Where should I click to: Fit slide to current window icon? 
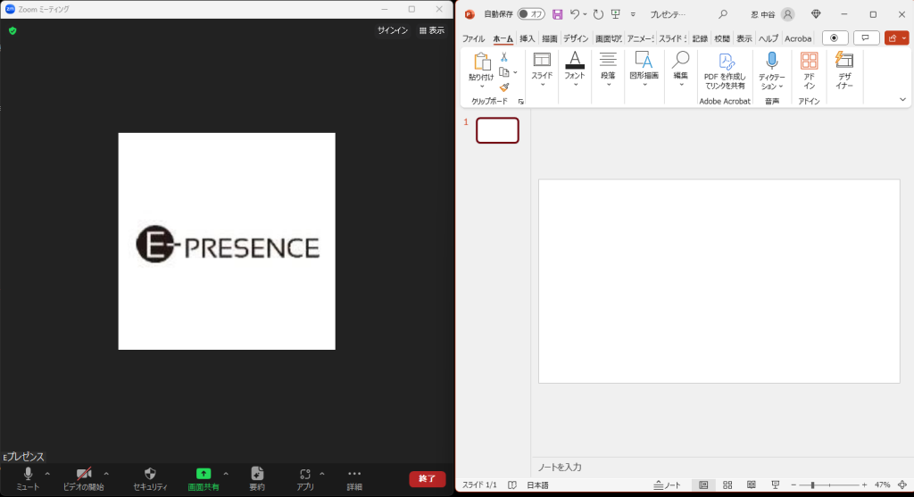(902, 485)
